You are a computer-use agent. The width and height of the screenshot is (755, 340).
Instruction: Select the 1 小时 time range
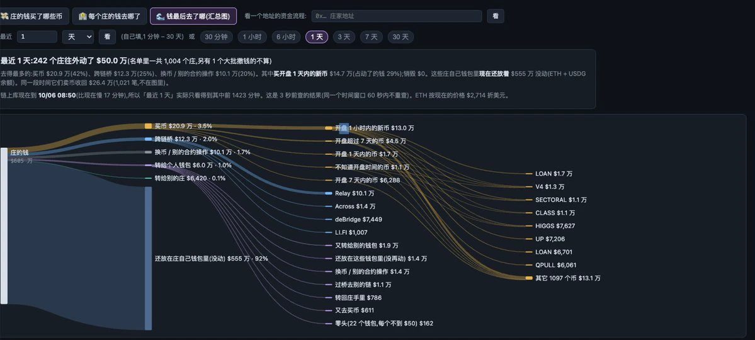[x=253, y=37]
